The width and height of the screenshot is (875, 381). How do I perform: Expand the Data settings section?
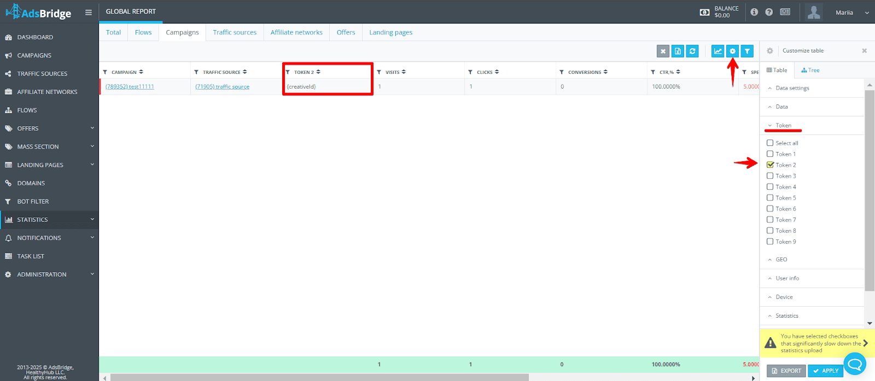pos(812,88)
